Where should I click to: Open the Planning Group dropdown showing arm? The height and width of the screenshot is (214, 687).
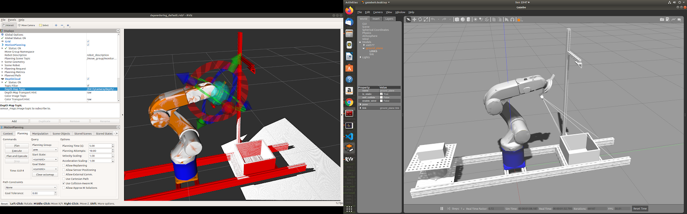pos(45,150)
